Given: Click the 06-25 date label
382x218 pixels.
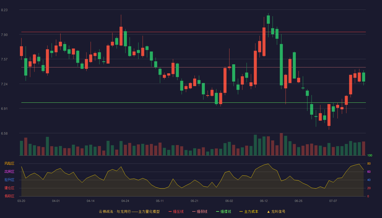Looking at the screenshot, I should pyautogui.click(x=299, y=201).
